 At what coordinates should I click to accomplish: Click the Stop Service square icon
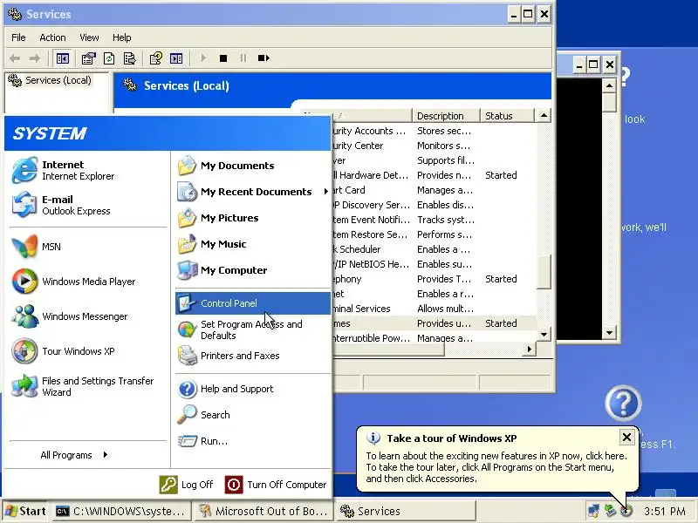tap(223, 58)
